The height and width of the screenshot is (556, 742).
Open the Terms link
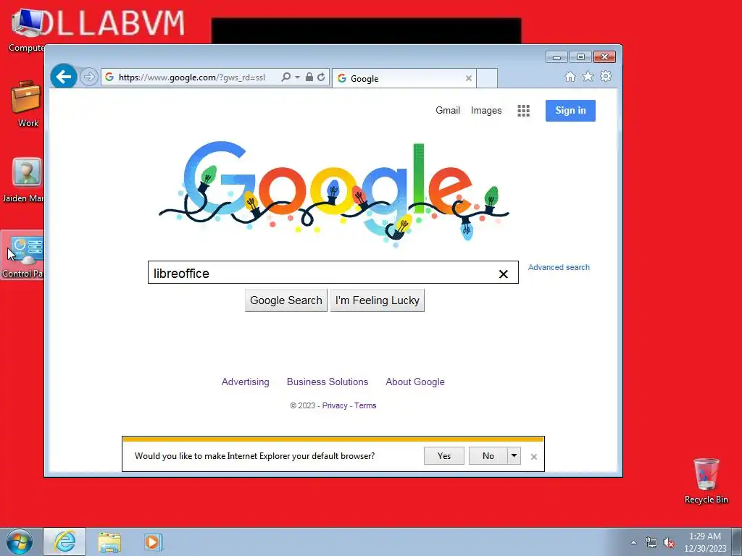pos(365,405)
